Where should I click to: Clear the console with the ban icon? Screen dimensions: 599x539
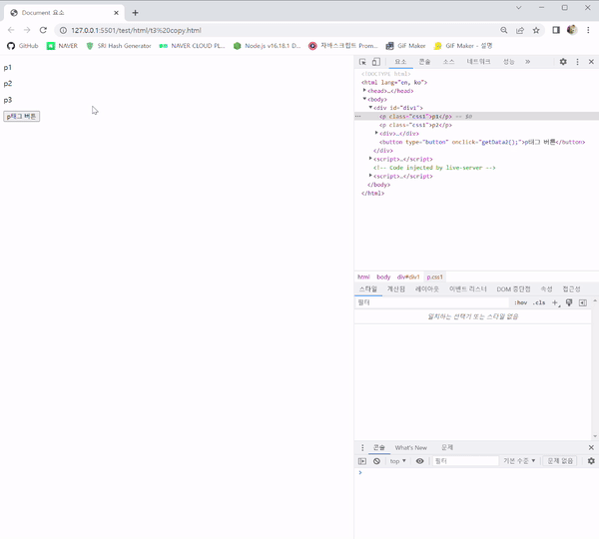pos(376,461)
